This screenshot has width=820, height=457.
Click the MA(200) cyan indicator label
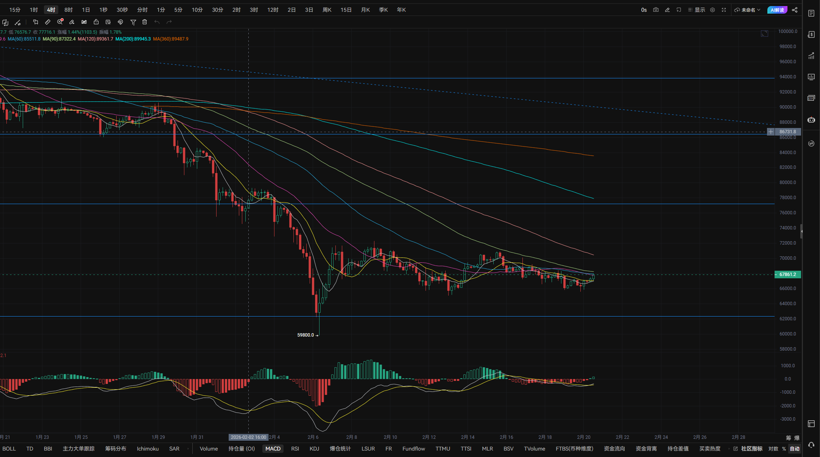point(133,39)
